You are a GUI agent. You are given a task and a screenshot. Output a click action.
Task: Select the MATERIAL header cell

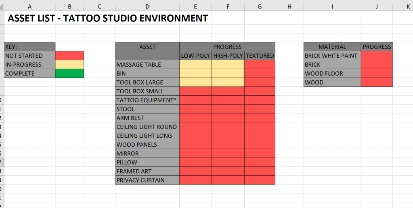[x=332, y=47]
